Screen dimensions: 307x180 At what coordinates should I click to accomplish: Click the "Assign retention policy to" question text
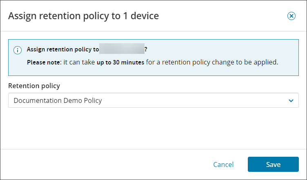pyautogui.click(x=62, y=49)
